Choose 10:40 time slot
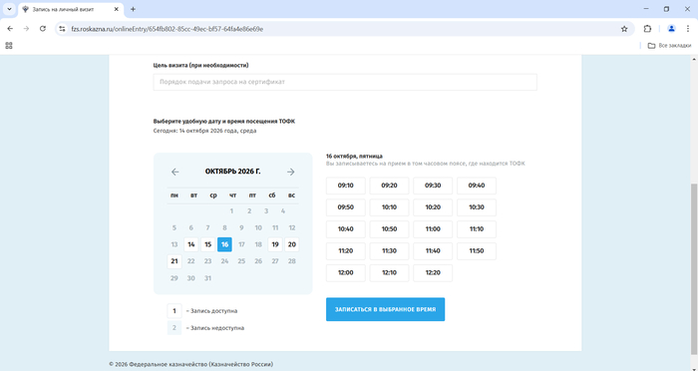Viewport: 698px width, 371px height. (345, 229)
